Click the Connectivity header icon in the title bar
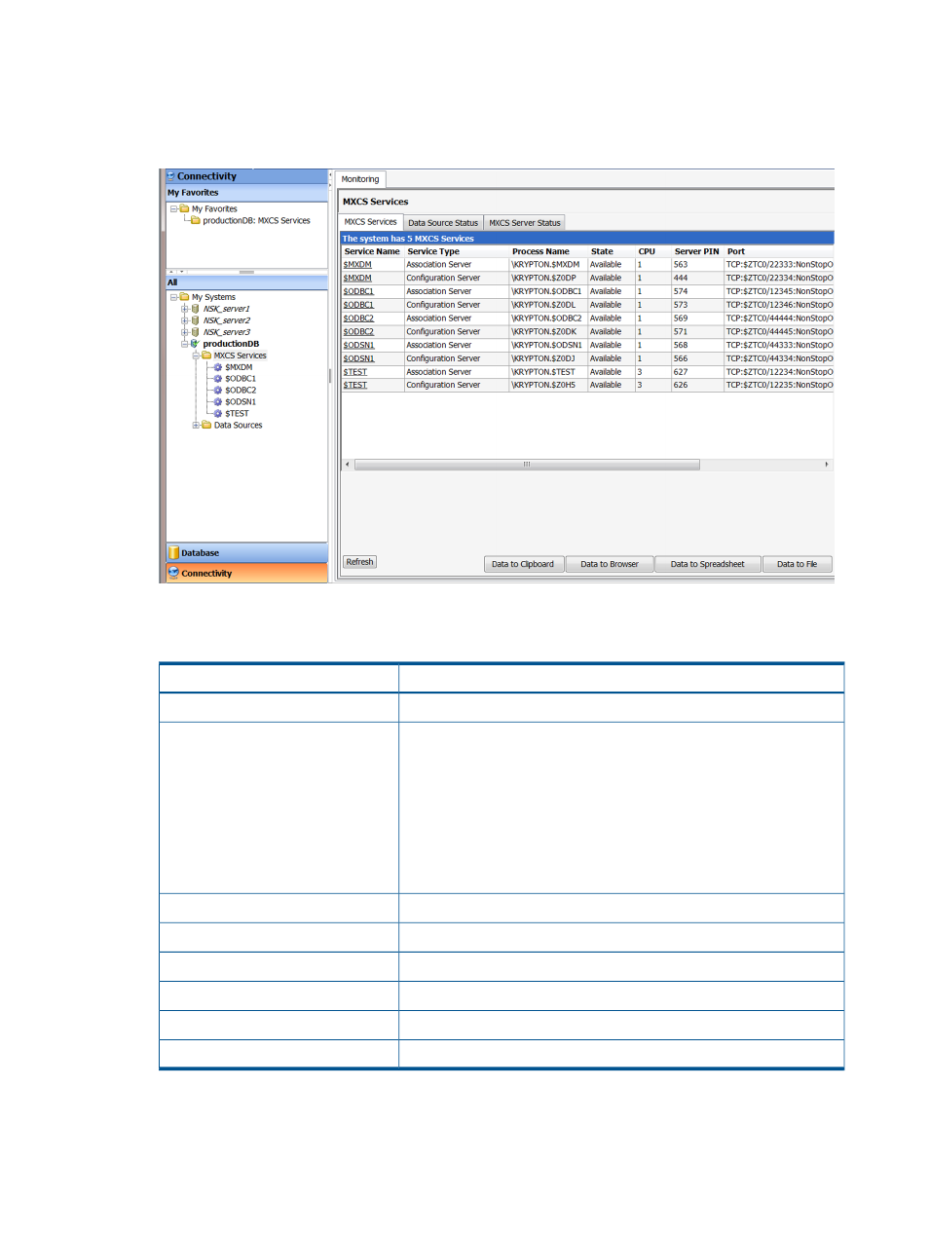 [171, 176]
